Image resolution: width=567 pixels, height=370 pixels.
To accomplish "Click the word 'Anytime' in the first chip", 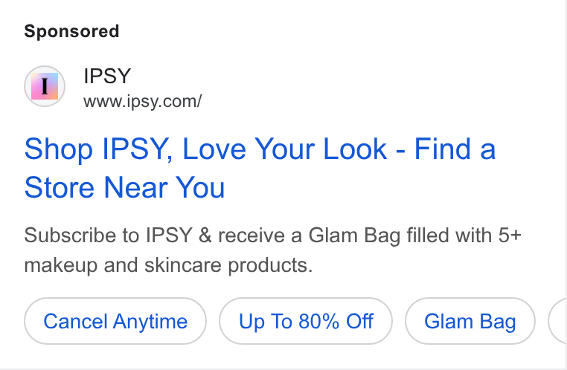I will [150, 322].
